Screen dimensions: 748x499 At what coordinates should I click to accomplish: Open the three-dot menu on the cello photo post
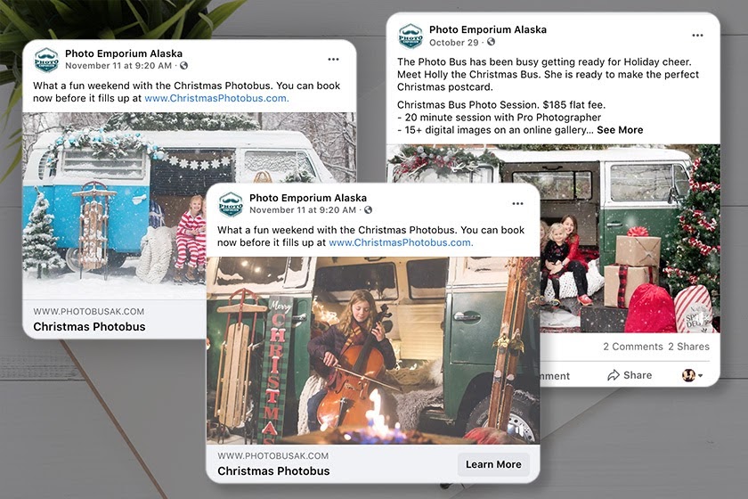[x=517, y=203]
